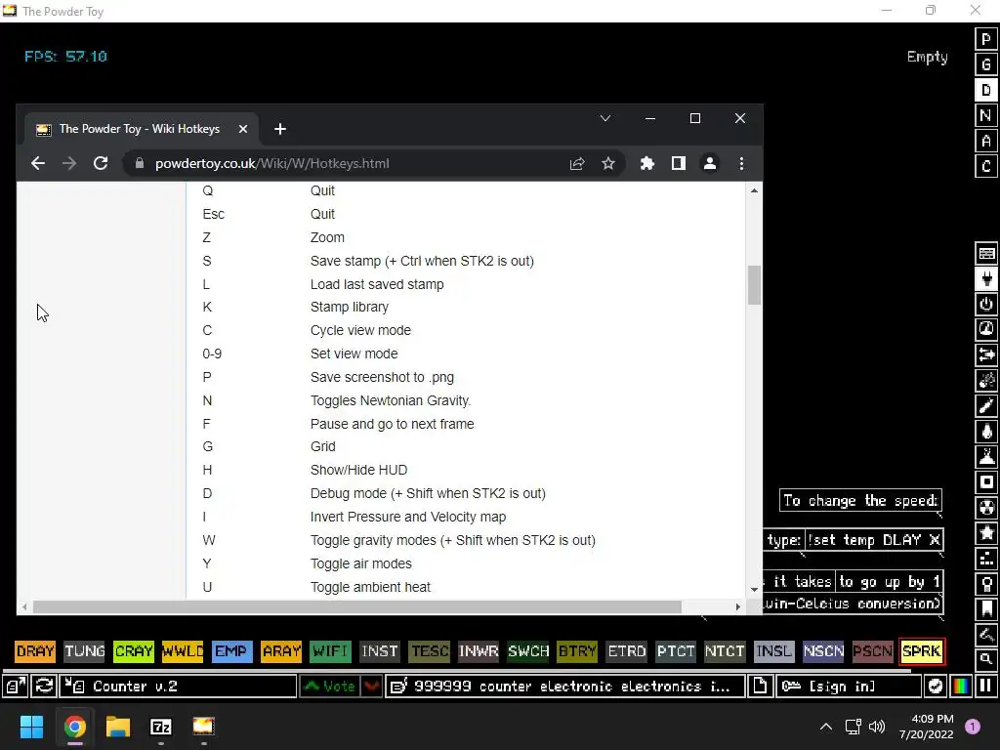Select the SPRK element

point(922,651)
